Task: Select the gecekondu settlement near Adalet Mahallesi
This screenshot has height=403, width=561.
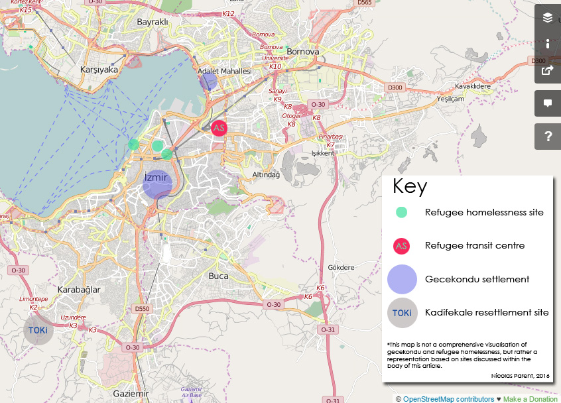Action: 210,80
